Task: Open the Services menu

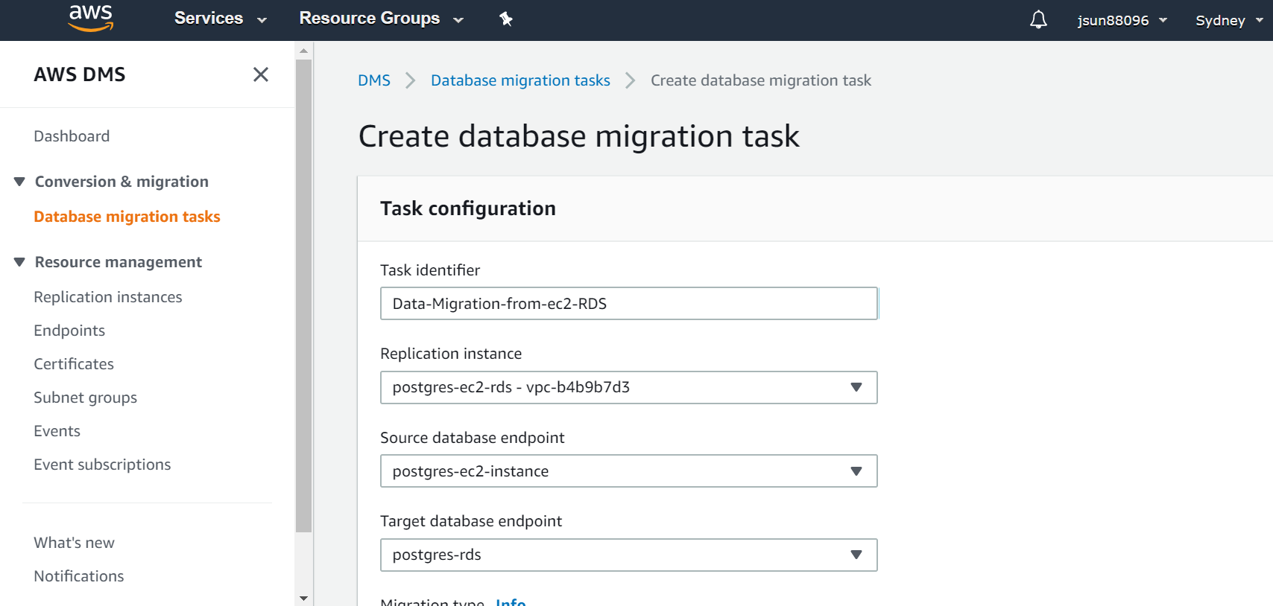Action: point(220,19)
